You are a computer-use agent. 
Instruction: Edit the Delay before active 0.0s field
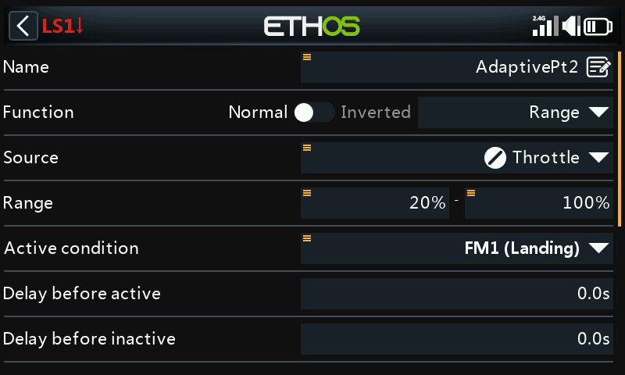click(x=457, y=294)
